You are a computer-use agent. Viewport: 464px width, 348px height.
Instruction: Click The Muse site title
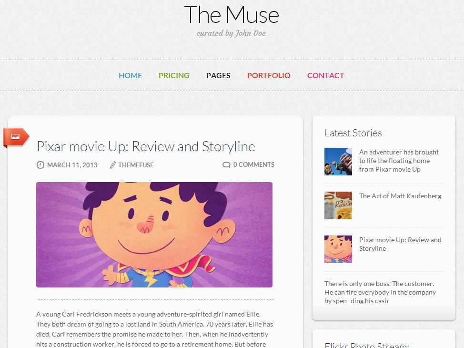pyautogui.click(x=232, y=14)
